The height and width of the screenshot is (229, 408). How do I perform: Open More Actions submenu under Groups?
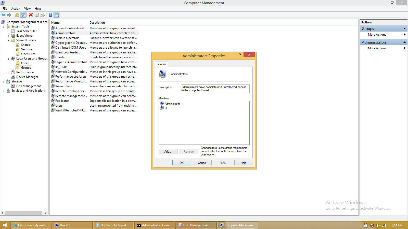click(384, 35)
